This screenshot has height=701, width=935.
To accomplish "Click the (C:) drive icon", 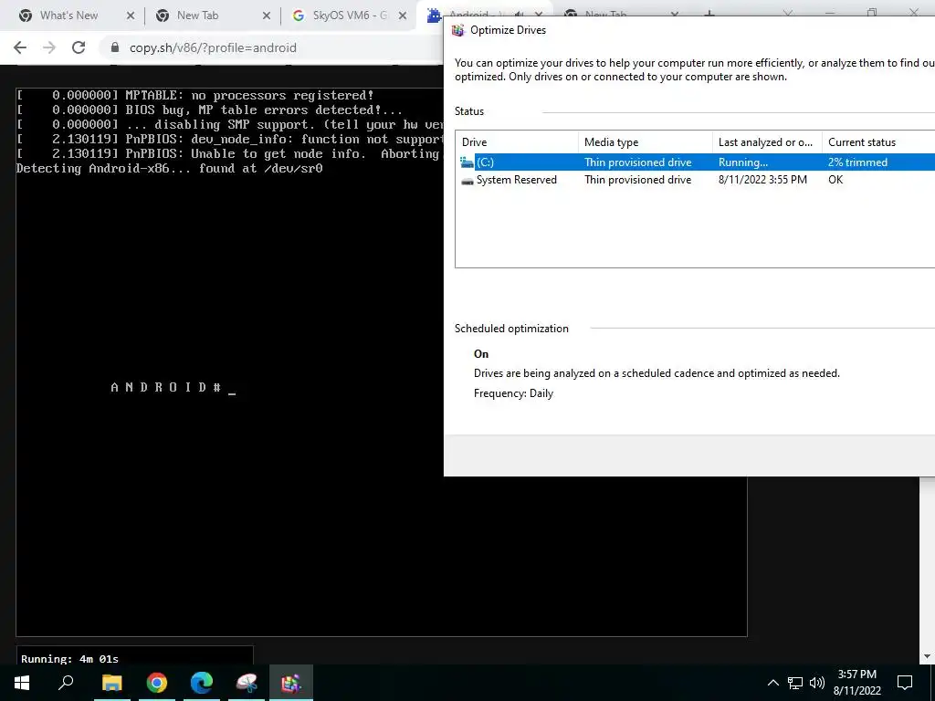I will click(x=467, y=162).
